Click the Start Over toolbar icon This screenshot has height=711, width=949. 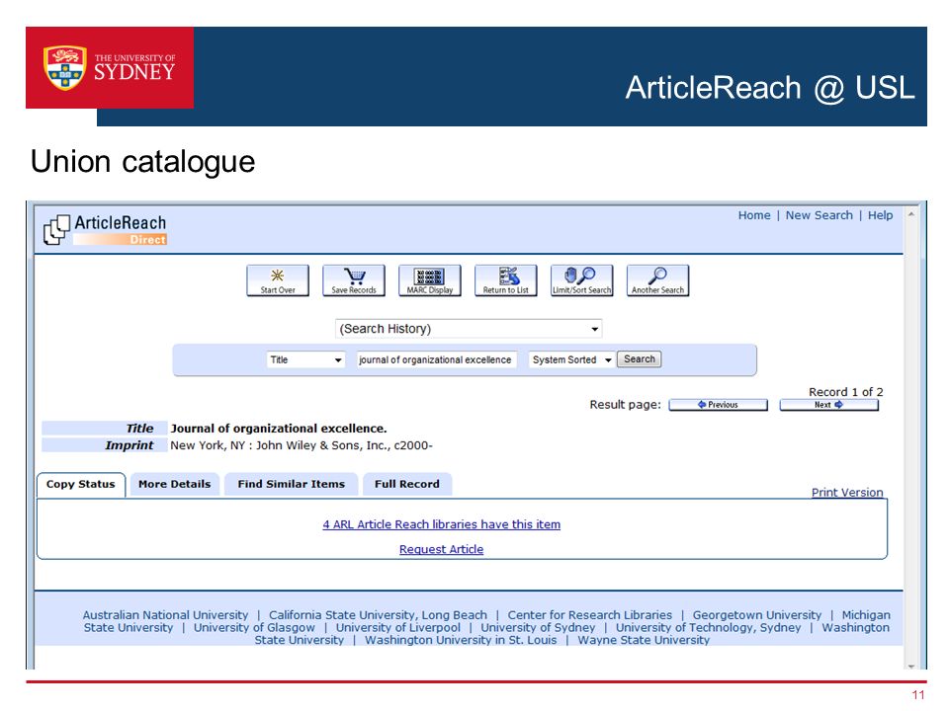coord(277,280)
